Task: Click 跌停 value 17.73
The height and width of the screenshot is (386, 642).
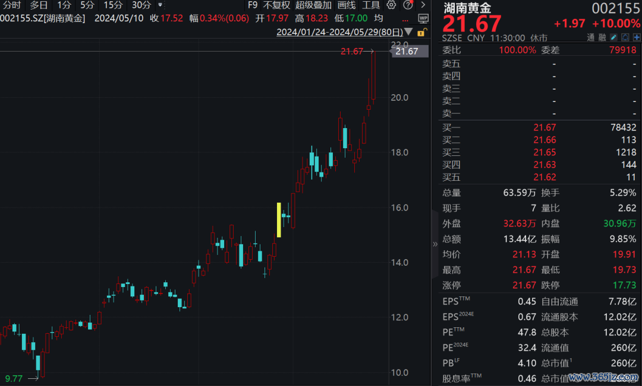Action: click(x=624, y=285)
